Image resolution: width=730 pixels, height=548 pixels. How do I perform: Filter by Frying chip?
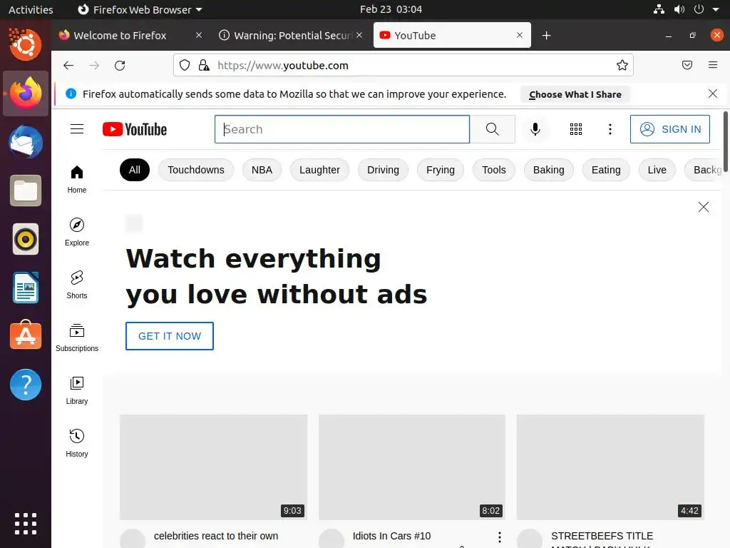(441, 170)
